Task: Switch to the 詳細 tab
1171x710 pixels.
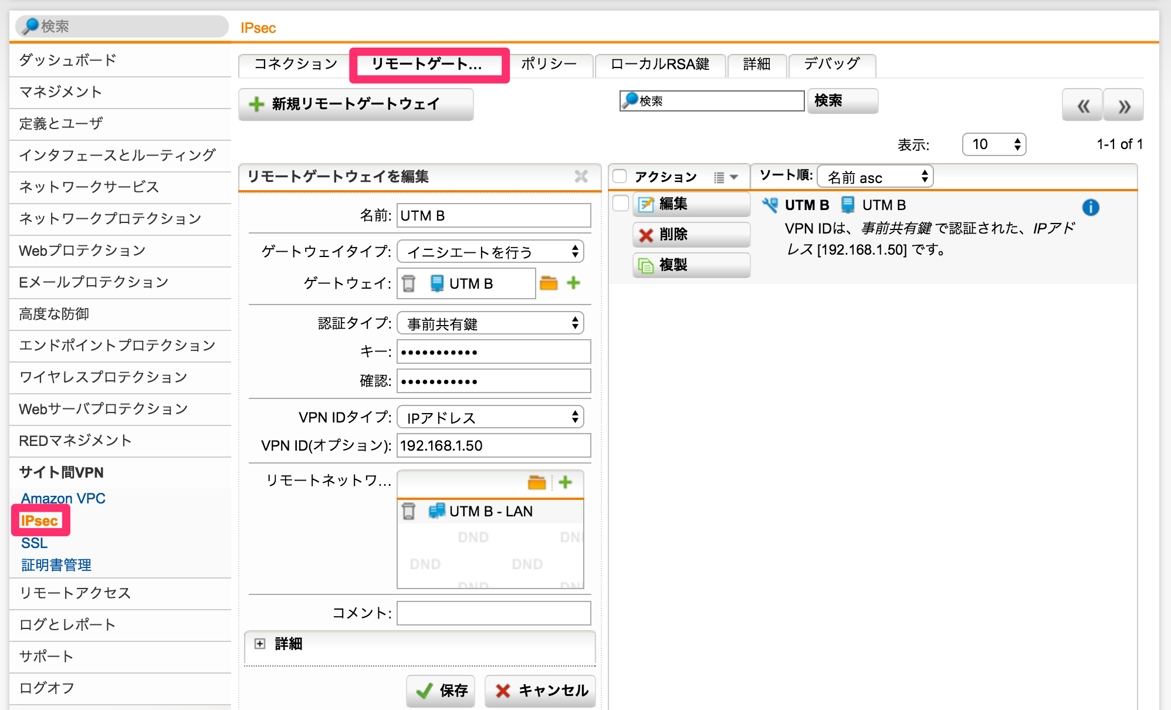Action: point(757,64)
